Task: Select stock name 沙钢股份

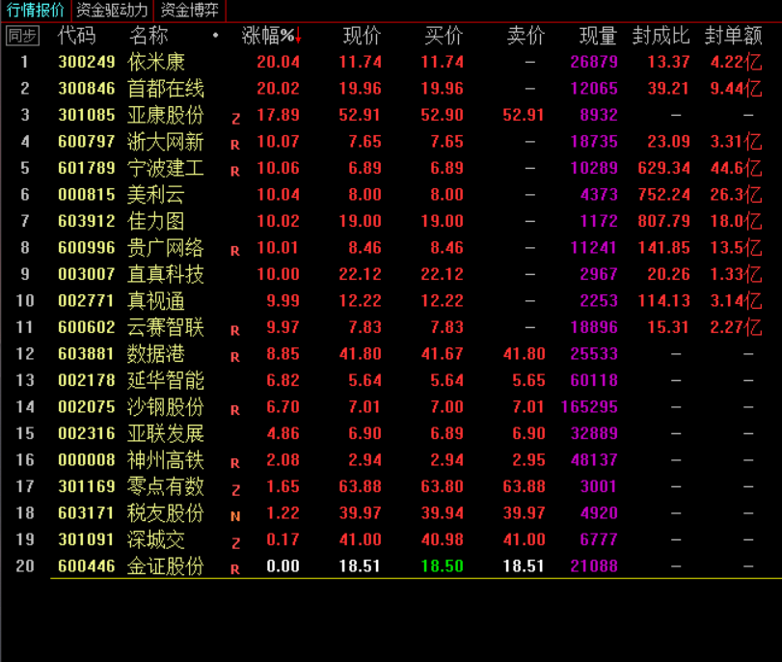Action: (166, 407)
